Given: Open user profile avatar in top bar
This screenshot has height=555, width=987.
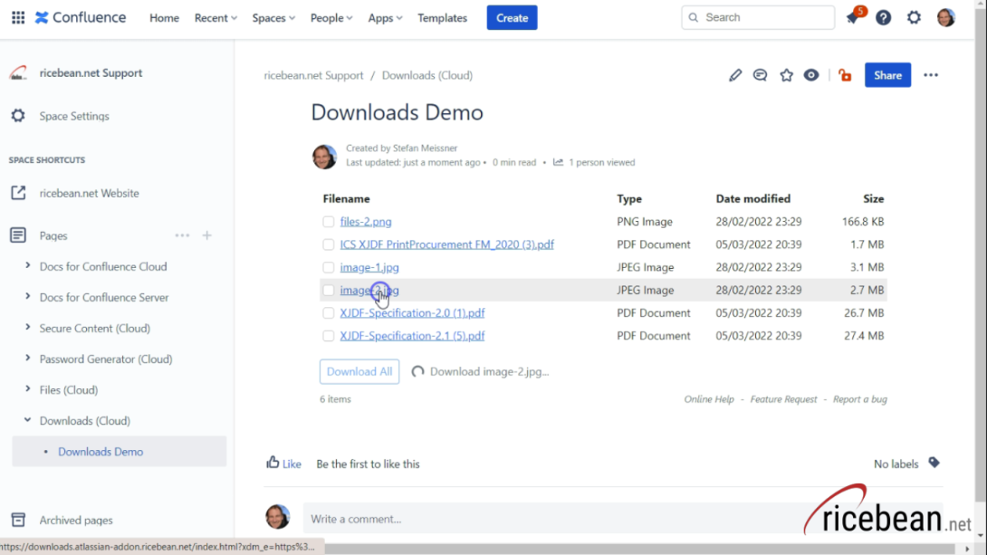Looking at the screenshot, I should click(945, 17).
